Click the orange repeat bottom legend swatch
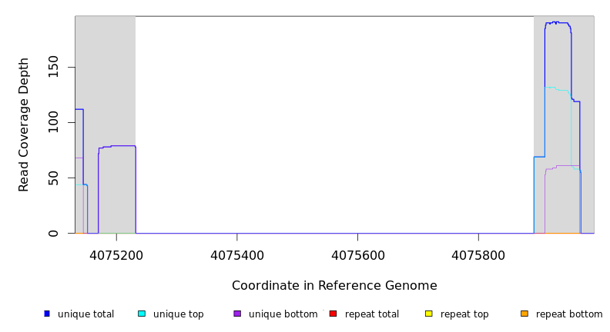The image size is (610, 332). pyautogui.click(x=525, y=314)
